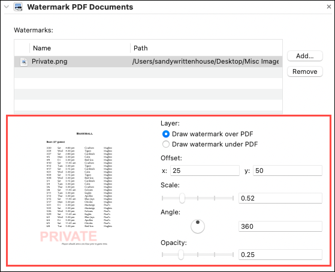The width and height of the screenshot is (335, 272).
Task: Select Draw watermark over PDF
Action: (166, 134)
